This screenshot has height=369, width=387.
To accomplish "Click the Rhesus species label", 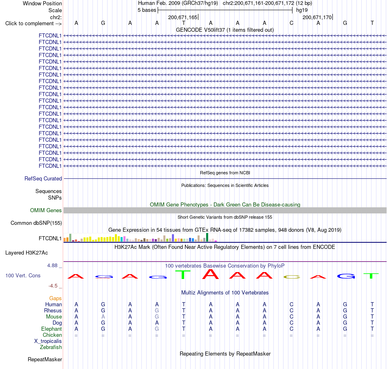I will 53,310.
